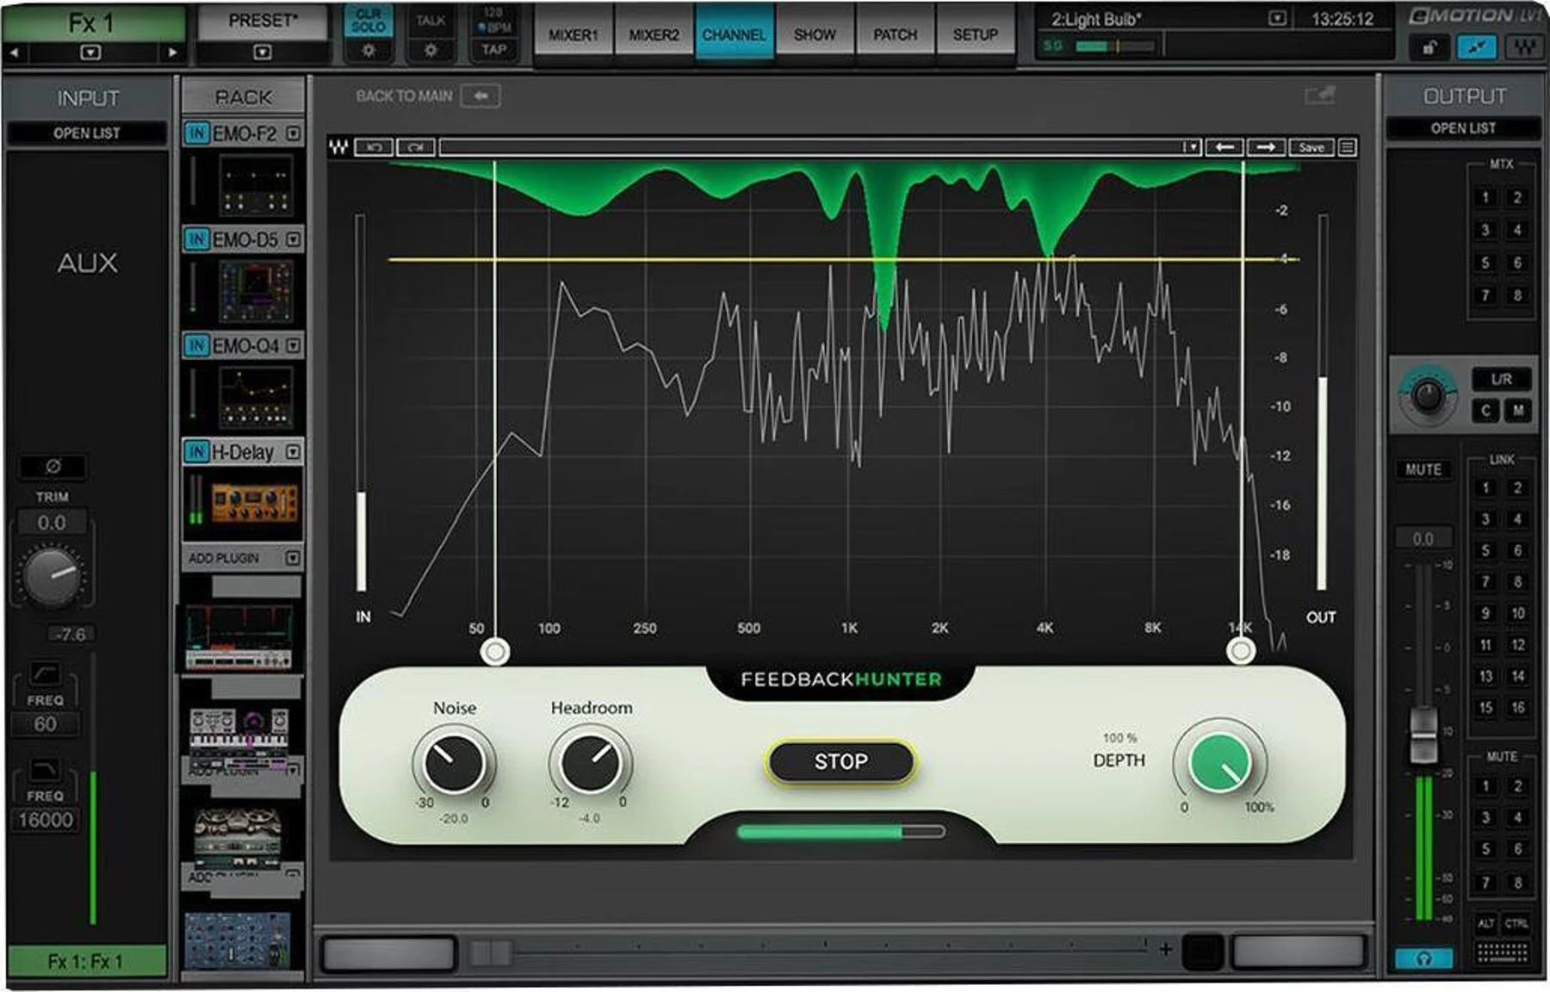Image resolution: width=1550 pixels, height=992 pixels.
Task: Open the SETUP tab
Action: [x=976, y=33]
